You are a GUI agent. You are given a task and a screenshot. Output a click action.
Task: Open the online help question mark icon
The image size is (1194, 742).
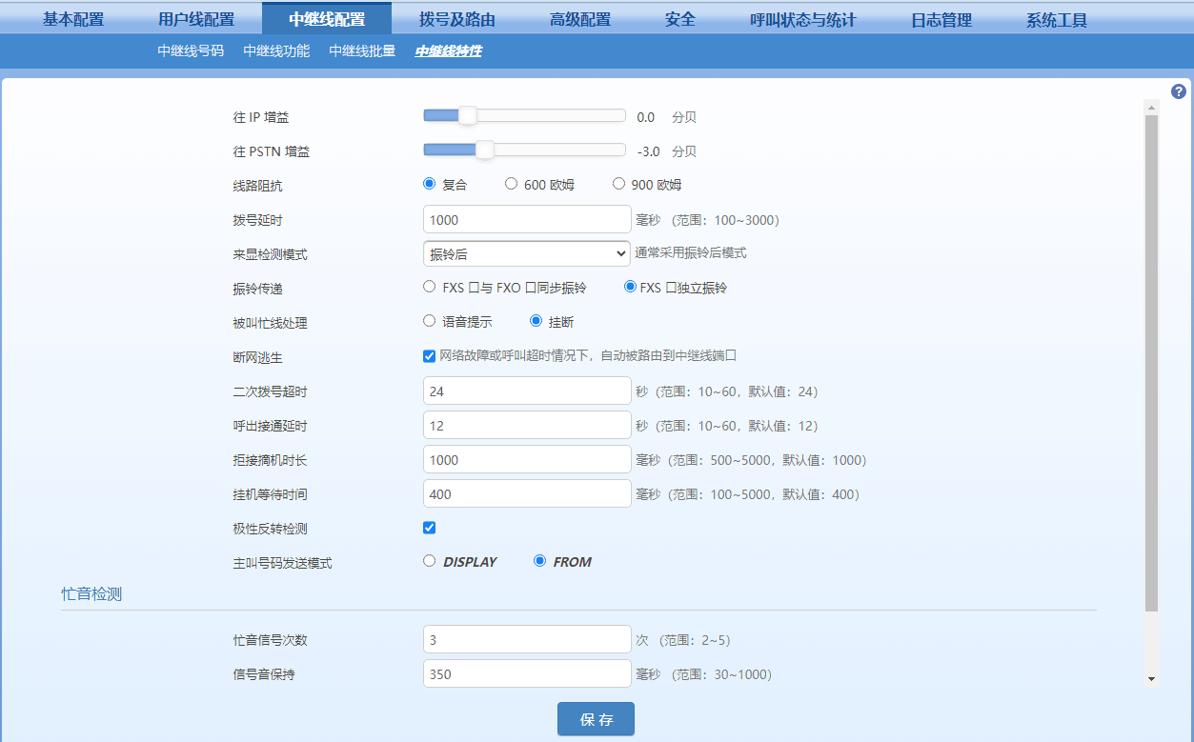point(1178,91)
